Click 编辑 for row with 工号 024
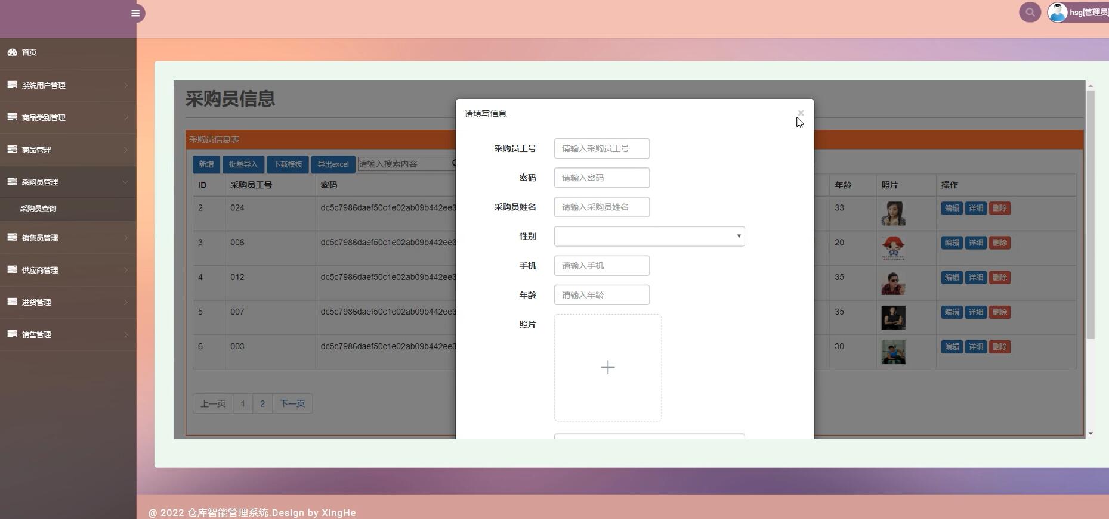 coord(952,208)
